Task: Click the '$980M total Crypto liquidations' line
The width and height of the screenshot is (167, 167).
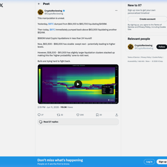Action: point(65,38)
